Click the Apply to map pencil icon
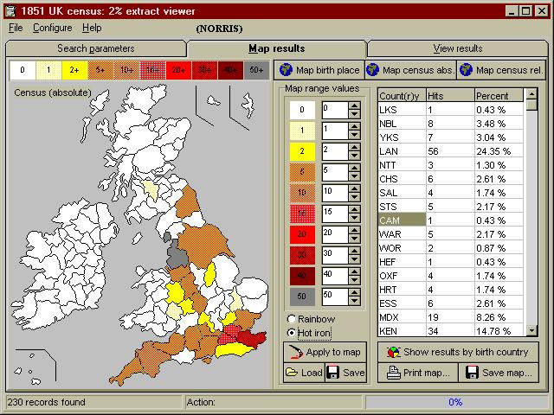554x415 pixels. (x=295, y=353)
